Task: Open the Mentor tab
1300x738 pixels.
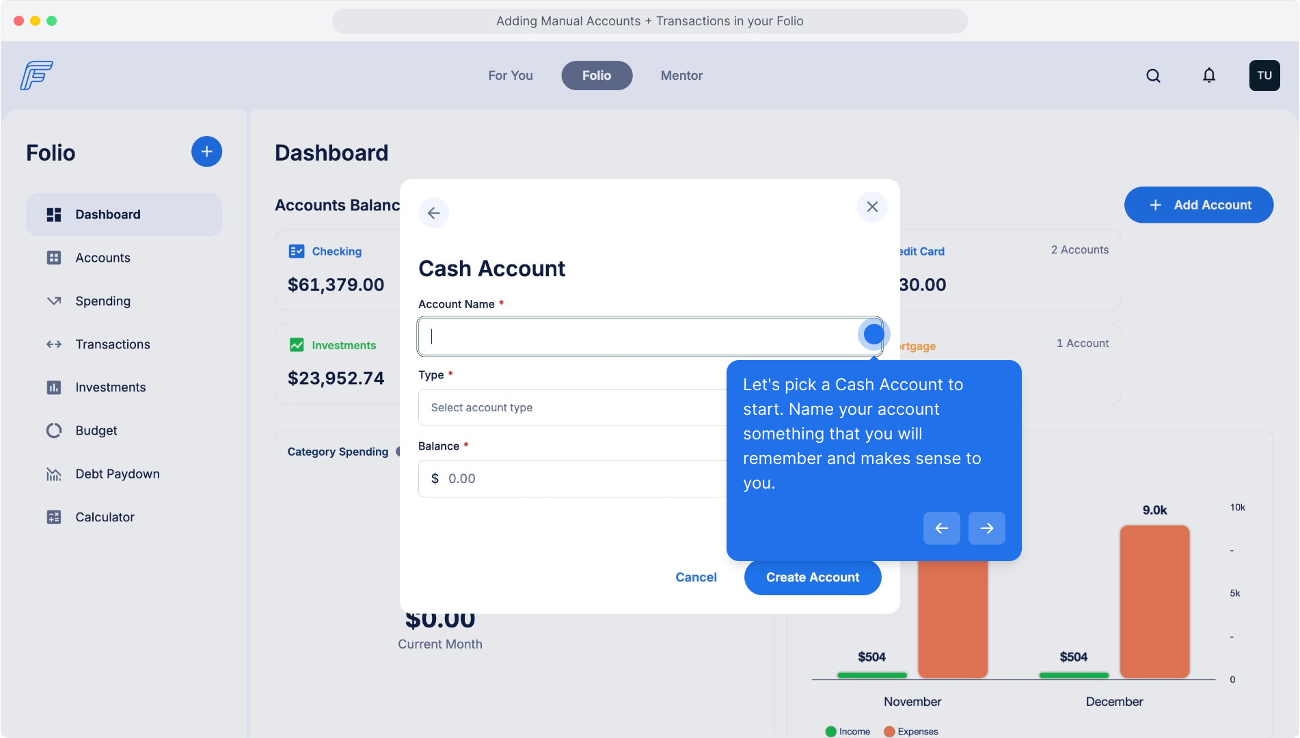Action: click(x=681, y=76)
